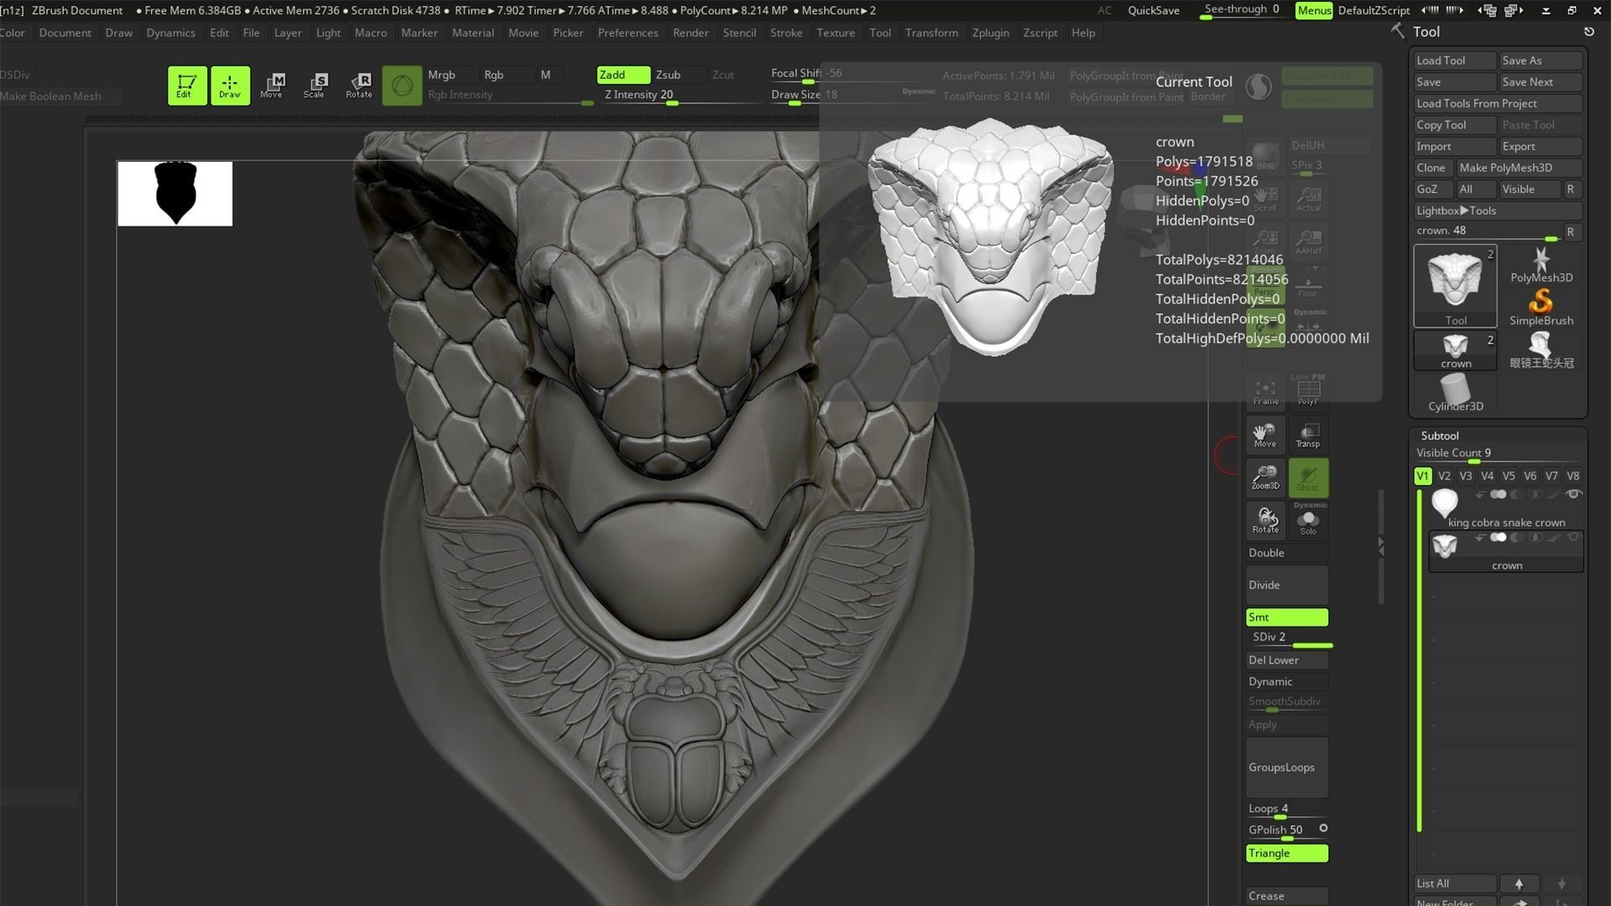Click the QuickSave button
The width and height of the screenshot is (1611, 906).
pyautogui.click(x=1153, y=10)
